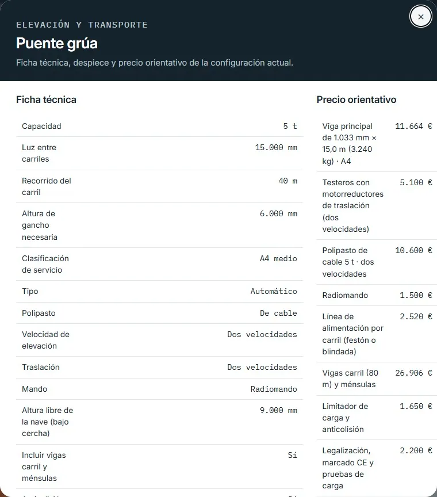The height and width of the screenshot is (497, 437).
Task: Select the Polipasto value 'De cable'
Action: (278, 313)
